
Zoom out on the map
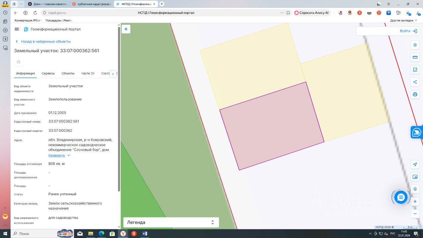point(415,214)
